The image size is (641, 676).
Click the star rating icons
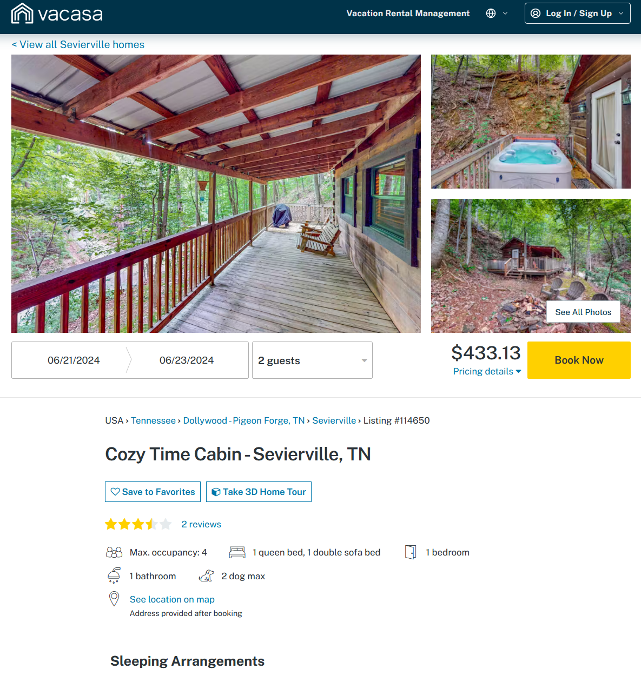coord(138,524)
